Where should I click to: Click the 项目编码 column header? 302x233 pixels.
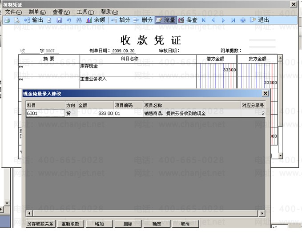point(129,105)
